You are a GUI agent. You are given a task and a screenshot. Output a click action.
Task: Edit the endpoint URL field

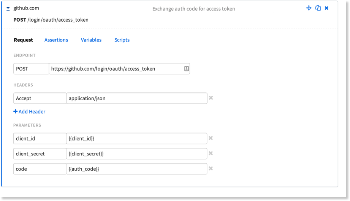pyautogui.click(x=119, y=69)
